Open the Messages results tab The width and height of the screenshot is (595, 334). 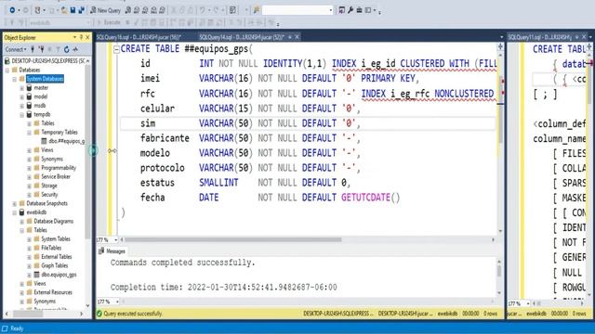112,251
